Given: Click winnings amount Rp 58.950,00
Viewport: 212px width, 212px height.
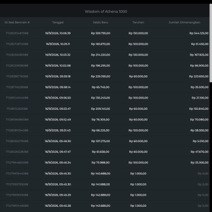Looking at the screenshot, I should [x=199, y=130].
